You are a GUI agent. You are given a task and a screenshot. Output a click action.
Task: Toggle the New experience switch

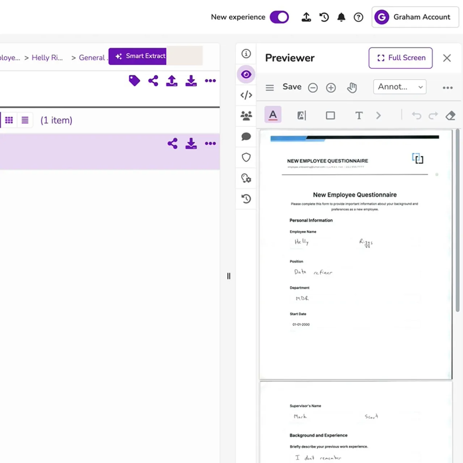279,17
